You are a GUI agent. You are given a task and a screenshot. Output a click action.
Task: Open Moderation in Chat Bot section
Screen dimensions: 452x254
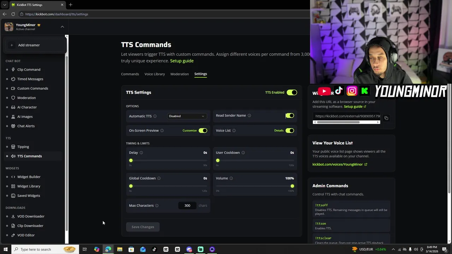point(26,98)
